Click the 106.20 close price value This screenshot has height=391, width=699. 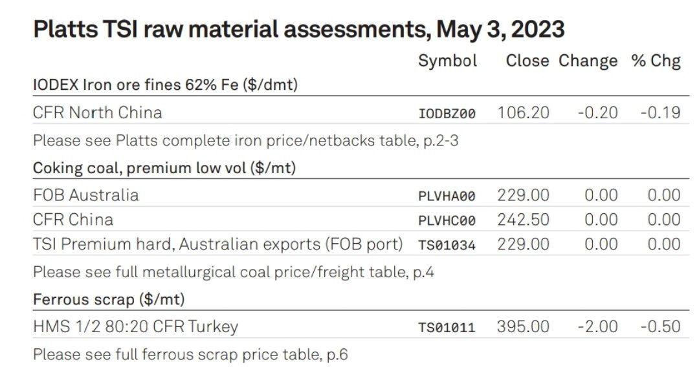(524, 112)
